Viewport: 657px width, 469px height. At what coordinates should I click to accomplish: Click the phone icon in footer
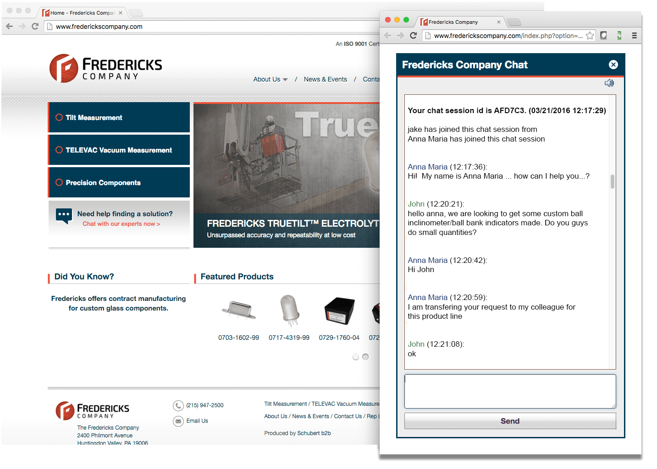point(178,405)
